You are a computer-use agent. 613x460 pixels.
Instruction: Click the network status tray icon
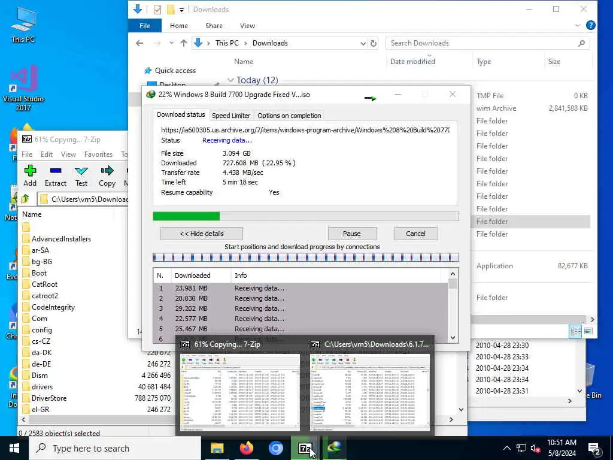521,448
